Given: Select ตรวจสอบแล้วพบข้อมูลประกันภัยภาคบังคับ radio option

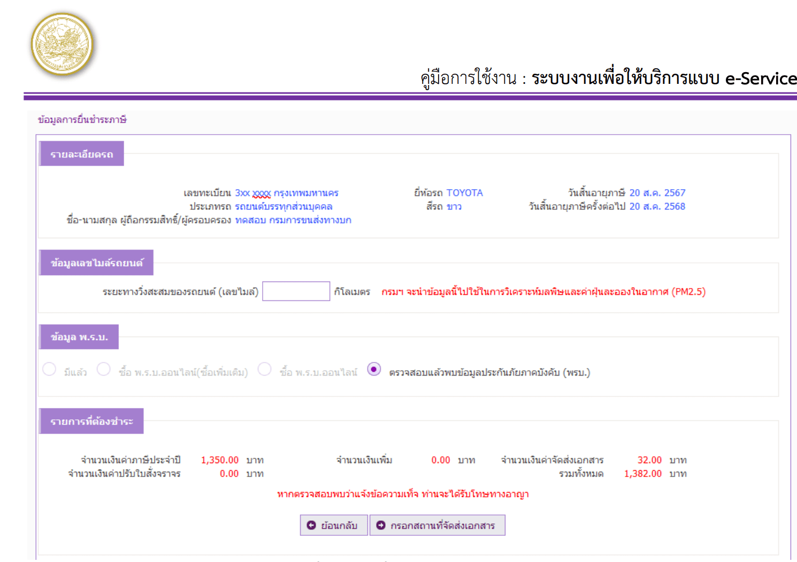Looking at the screenshot, I should click(374, 369).
